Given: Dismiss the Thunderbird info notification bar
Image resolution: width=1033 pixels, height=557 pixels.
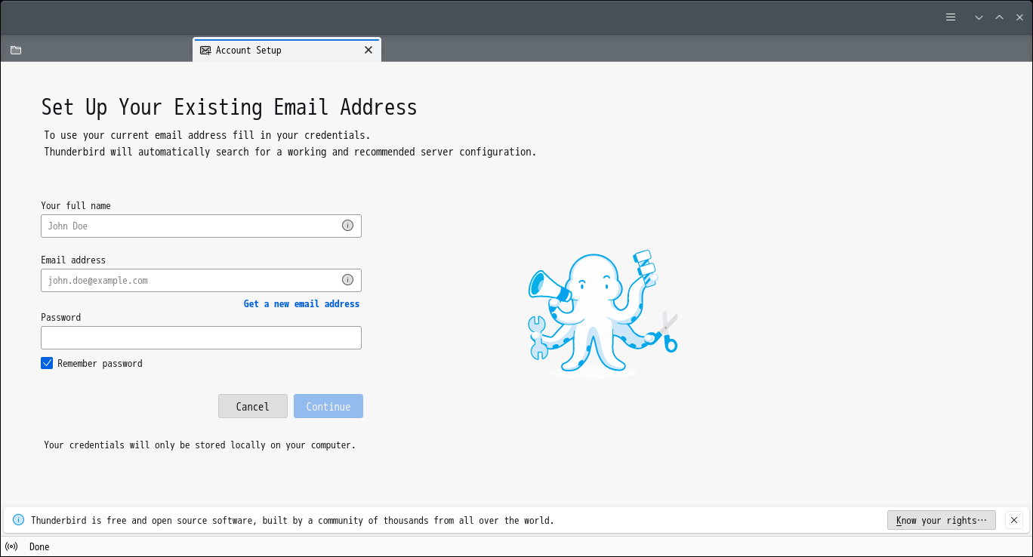Looking at the screenshot, I should coord(1014,520).
